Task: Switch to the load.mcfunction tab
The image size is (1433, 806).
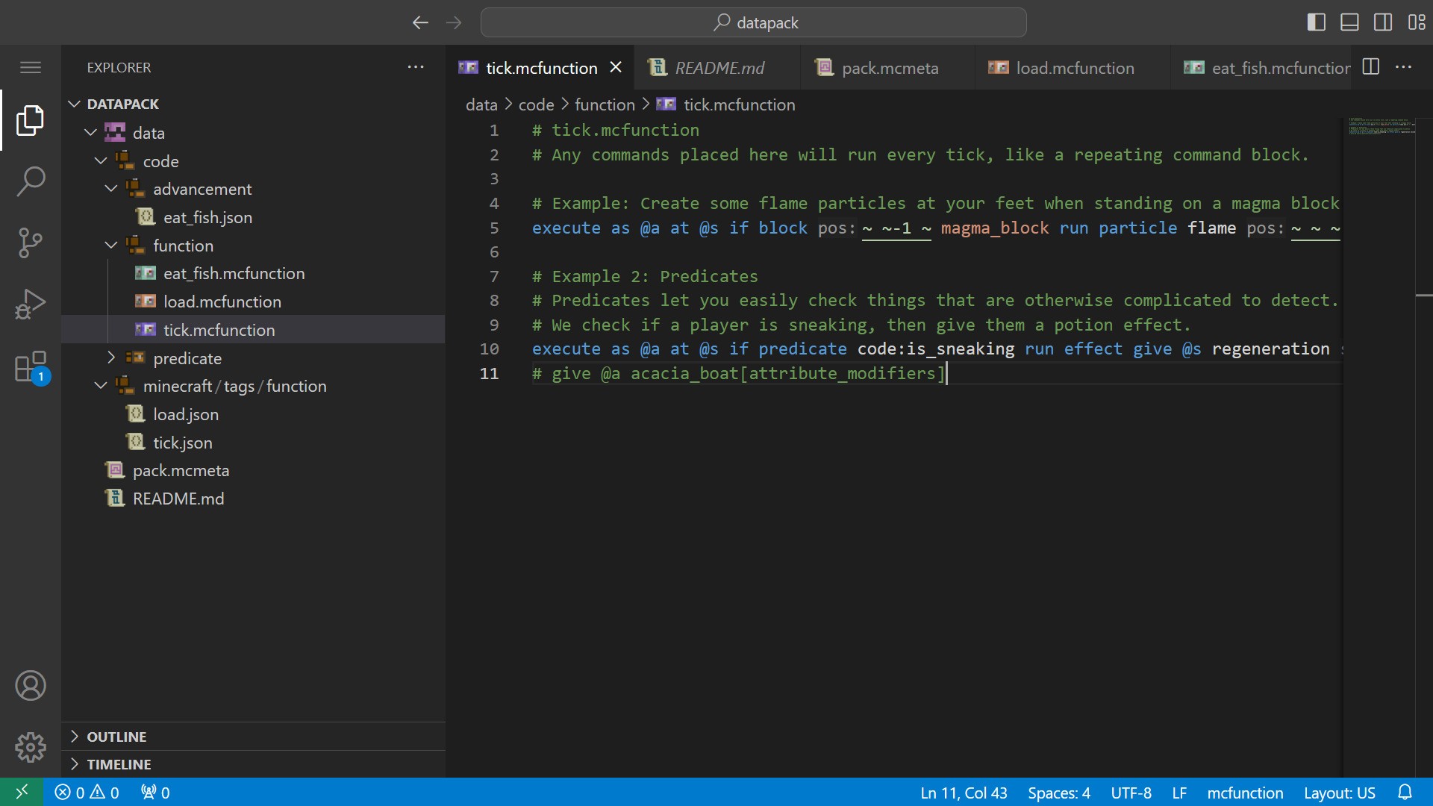Action: click(x=1073, y=68)
